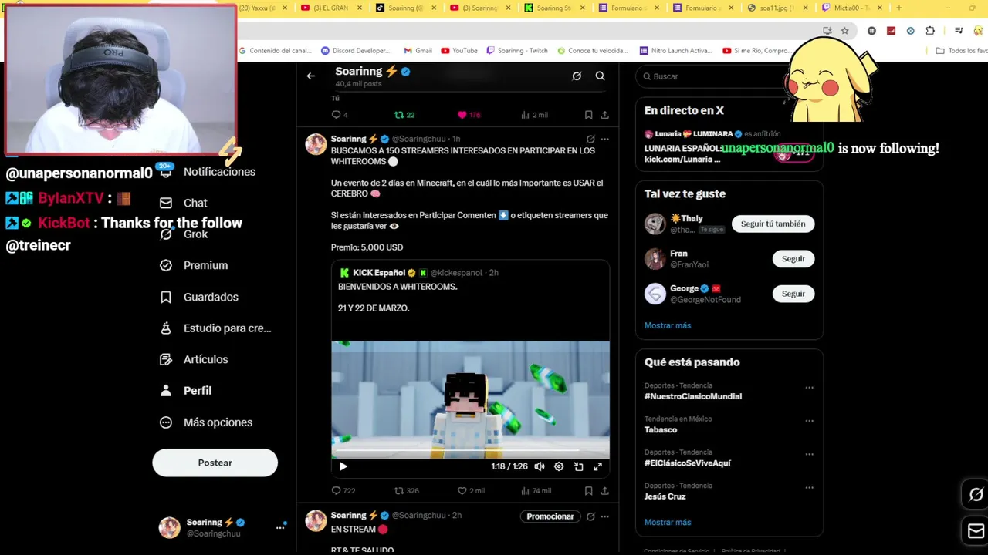988x555 pixels.
Task: Open Estudio para creadores in sidebar
Action: tap(215, 328)
